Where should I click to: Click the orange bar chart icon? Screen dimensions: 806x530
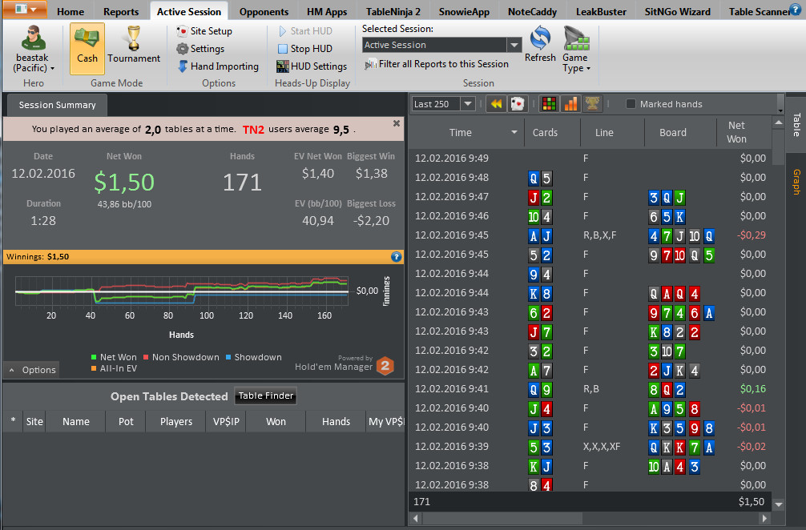(570, 104)
